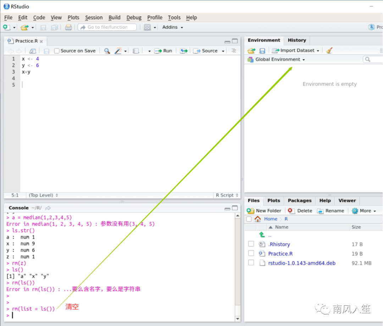Click the New Folder button
The height and width of the screenshot is (326, 383).
coord(264,211)
